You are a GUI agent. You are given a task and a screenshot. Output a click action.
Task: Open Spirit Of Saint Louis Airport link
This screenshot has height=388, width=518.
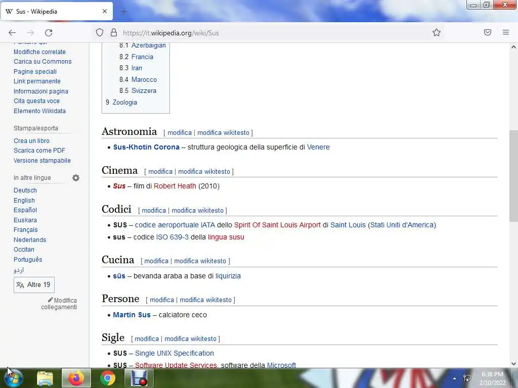[278, 225]
